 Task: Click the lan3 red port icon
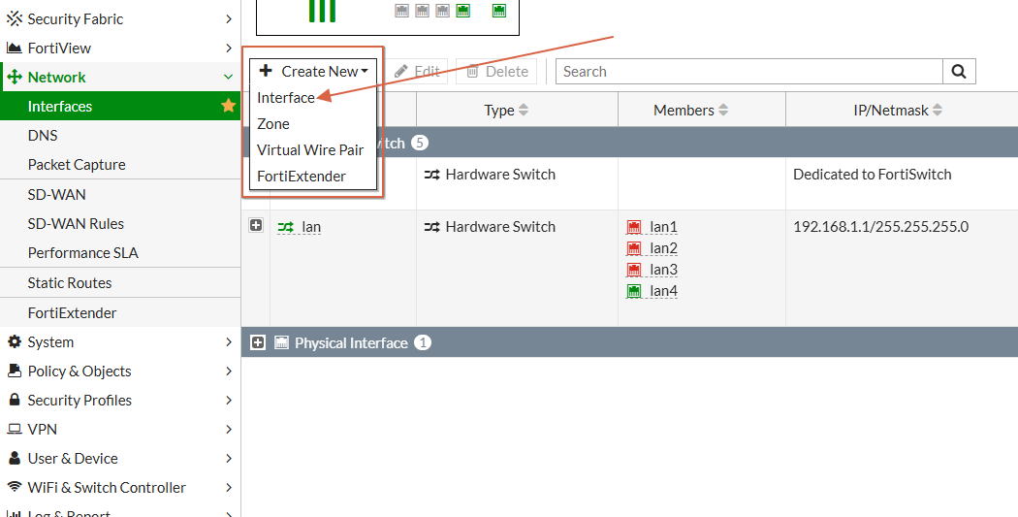(634, 270)
